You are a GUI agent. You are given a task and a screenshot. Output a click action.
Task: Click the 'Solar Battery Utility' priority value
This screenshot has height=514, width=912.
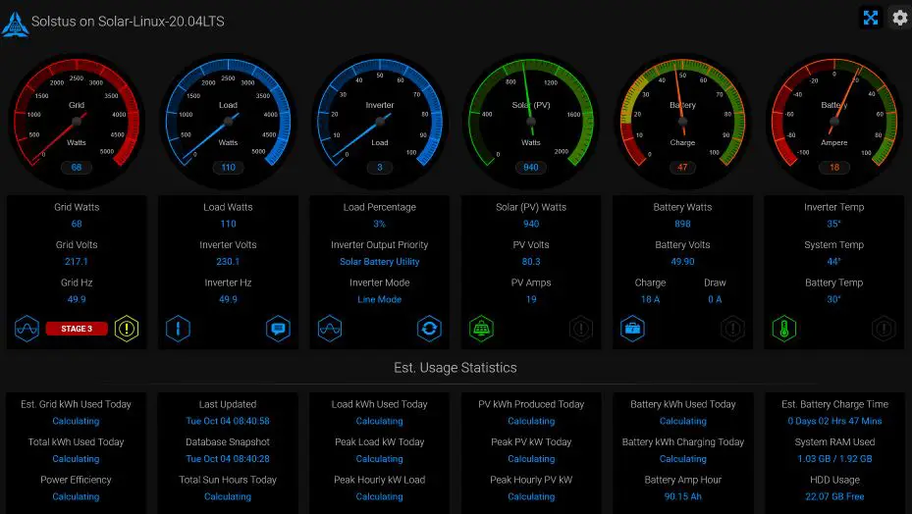point(380,262)
